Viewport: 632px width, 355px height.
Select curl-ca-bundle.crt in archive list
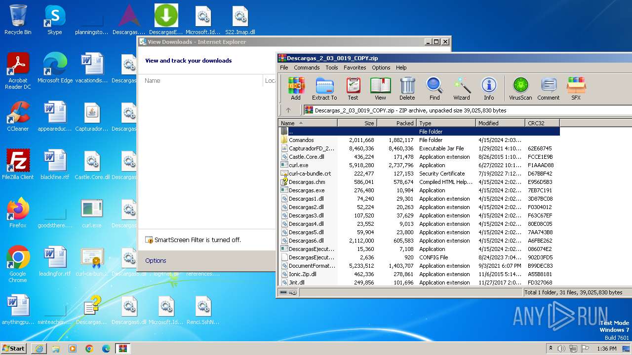coord(419,174)
